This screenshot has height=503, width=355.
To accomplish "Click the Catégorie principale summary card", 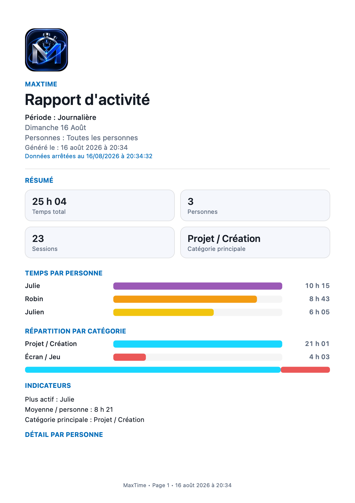I will tap(255, 243).
